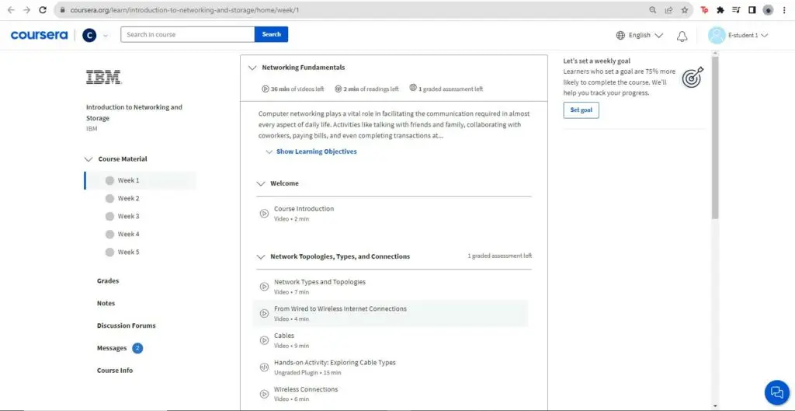Click the Week 4 label
The width and height of the screenshot is (795, 411).
[x=129, y=234]
